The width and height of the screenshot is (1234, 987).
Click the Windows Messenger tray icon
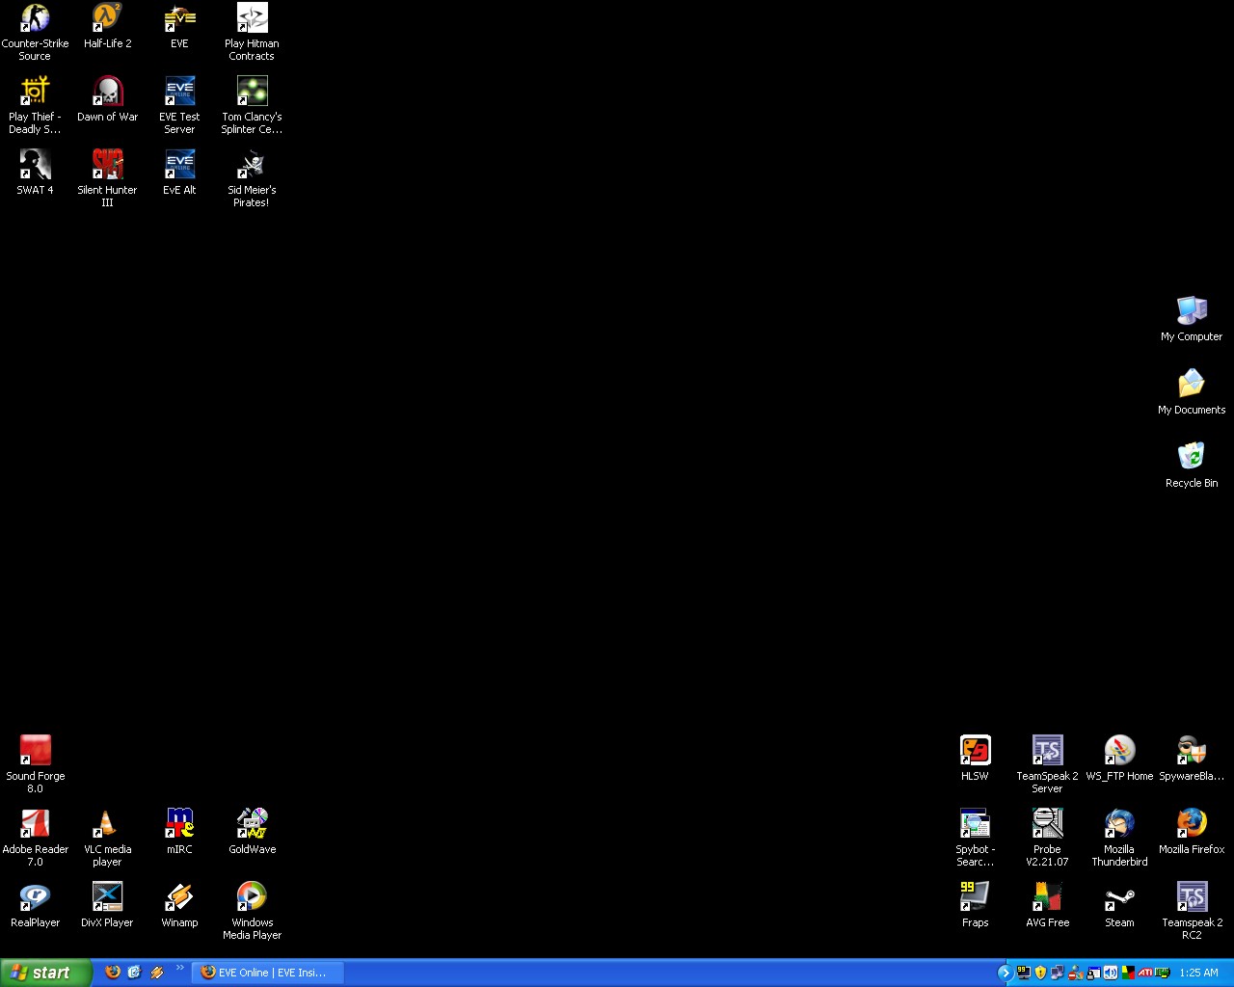pyautogui.click(x=1076, y=973)
